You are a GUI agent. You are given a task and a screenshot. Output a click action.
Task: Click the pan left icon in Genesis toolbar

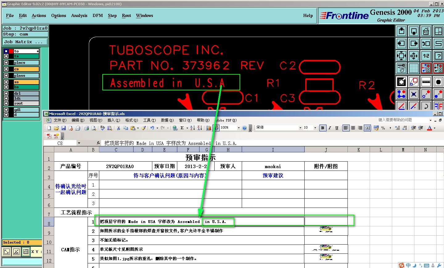pos(401,43)
